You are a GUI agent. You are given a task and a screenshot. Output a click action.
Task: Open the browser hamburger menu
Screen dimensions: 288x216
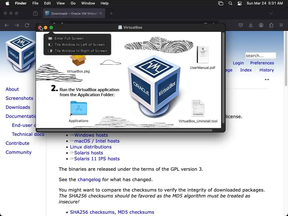click(x=281, y=25)
